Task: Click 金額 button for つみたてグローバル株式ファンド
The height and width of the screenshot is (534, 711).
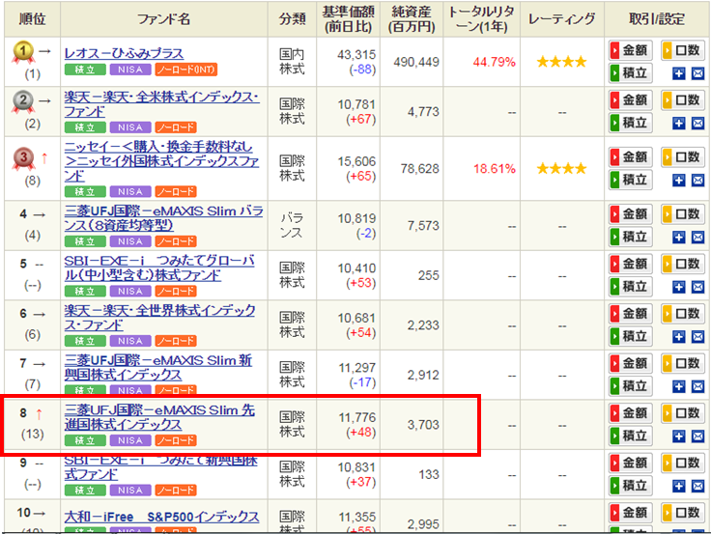Action: [x=631, y=264]
